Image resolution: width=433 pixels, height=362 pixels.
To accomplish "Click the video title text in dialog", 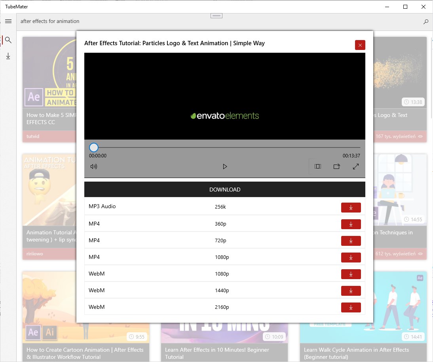I will (x=175, y=43).
